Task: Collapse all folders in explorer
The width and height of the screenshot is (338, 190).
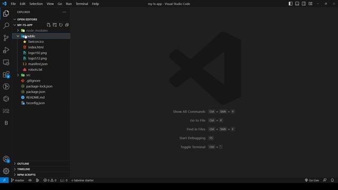Action: tap(67, 25)
